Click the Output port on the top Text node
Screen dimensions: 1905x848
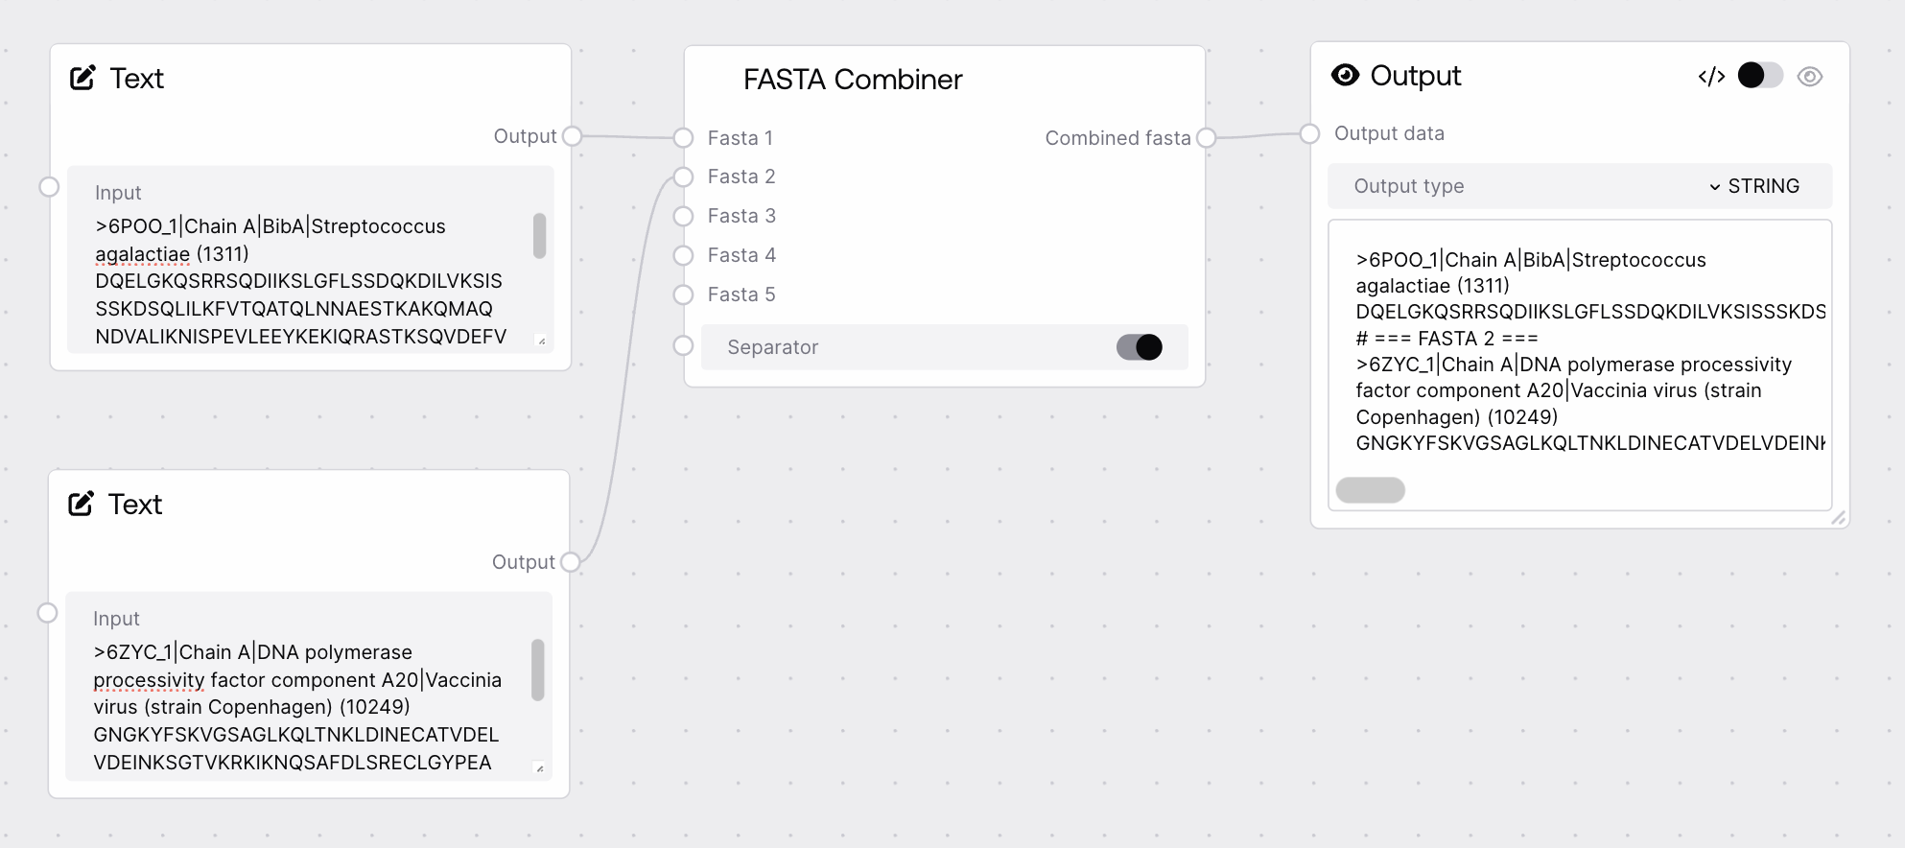pyautogui.click(x=572, y=136)
